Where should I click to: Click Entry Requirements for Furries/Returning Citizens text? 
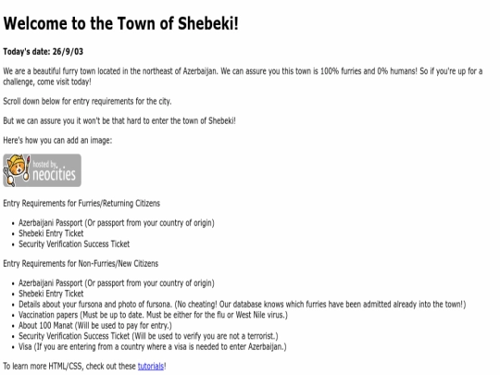(x=81, y=204)
